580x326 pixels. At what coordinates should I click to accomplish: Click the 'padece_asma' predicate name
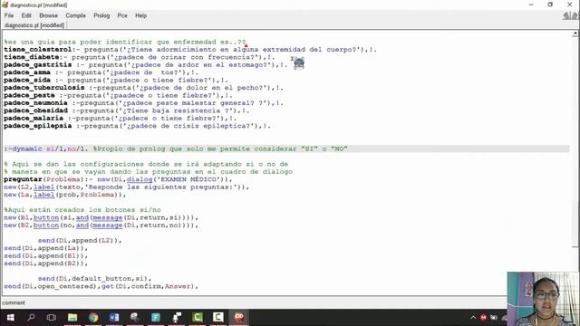27,72
